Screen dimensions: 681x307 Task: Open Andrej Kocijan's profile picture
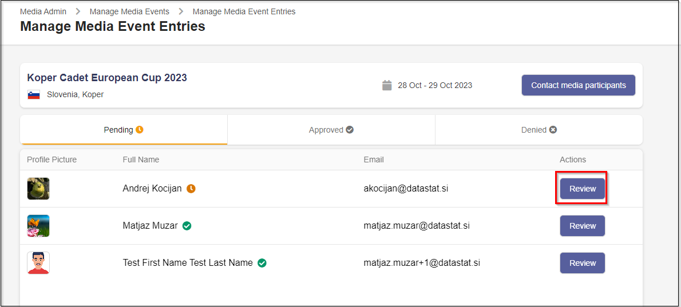(38, 189)
